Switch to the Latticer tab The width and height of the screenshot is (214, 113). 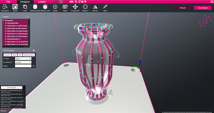coord(42,2)
